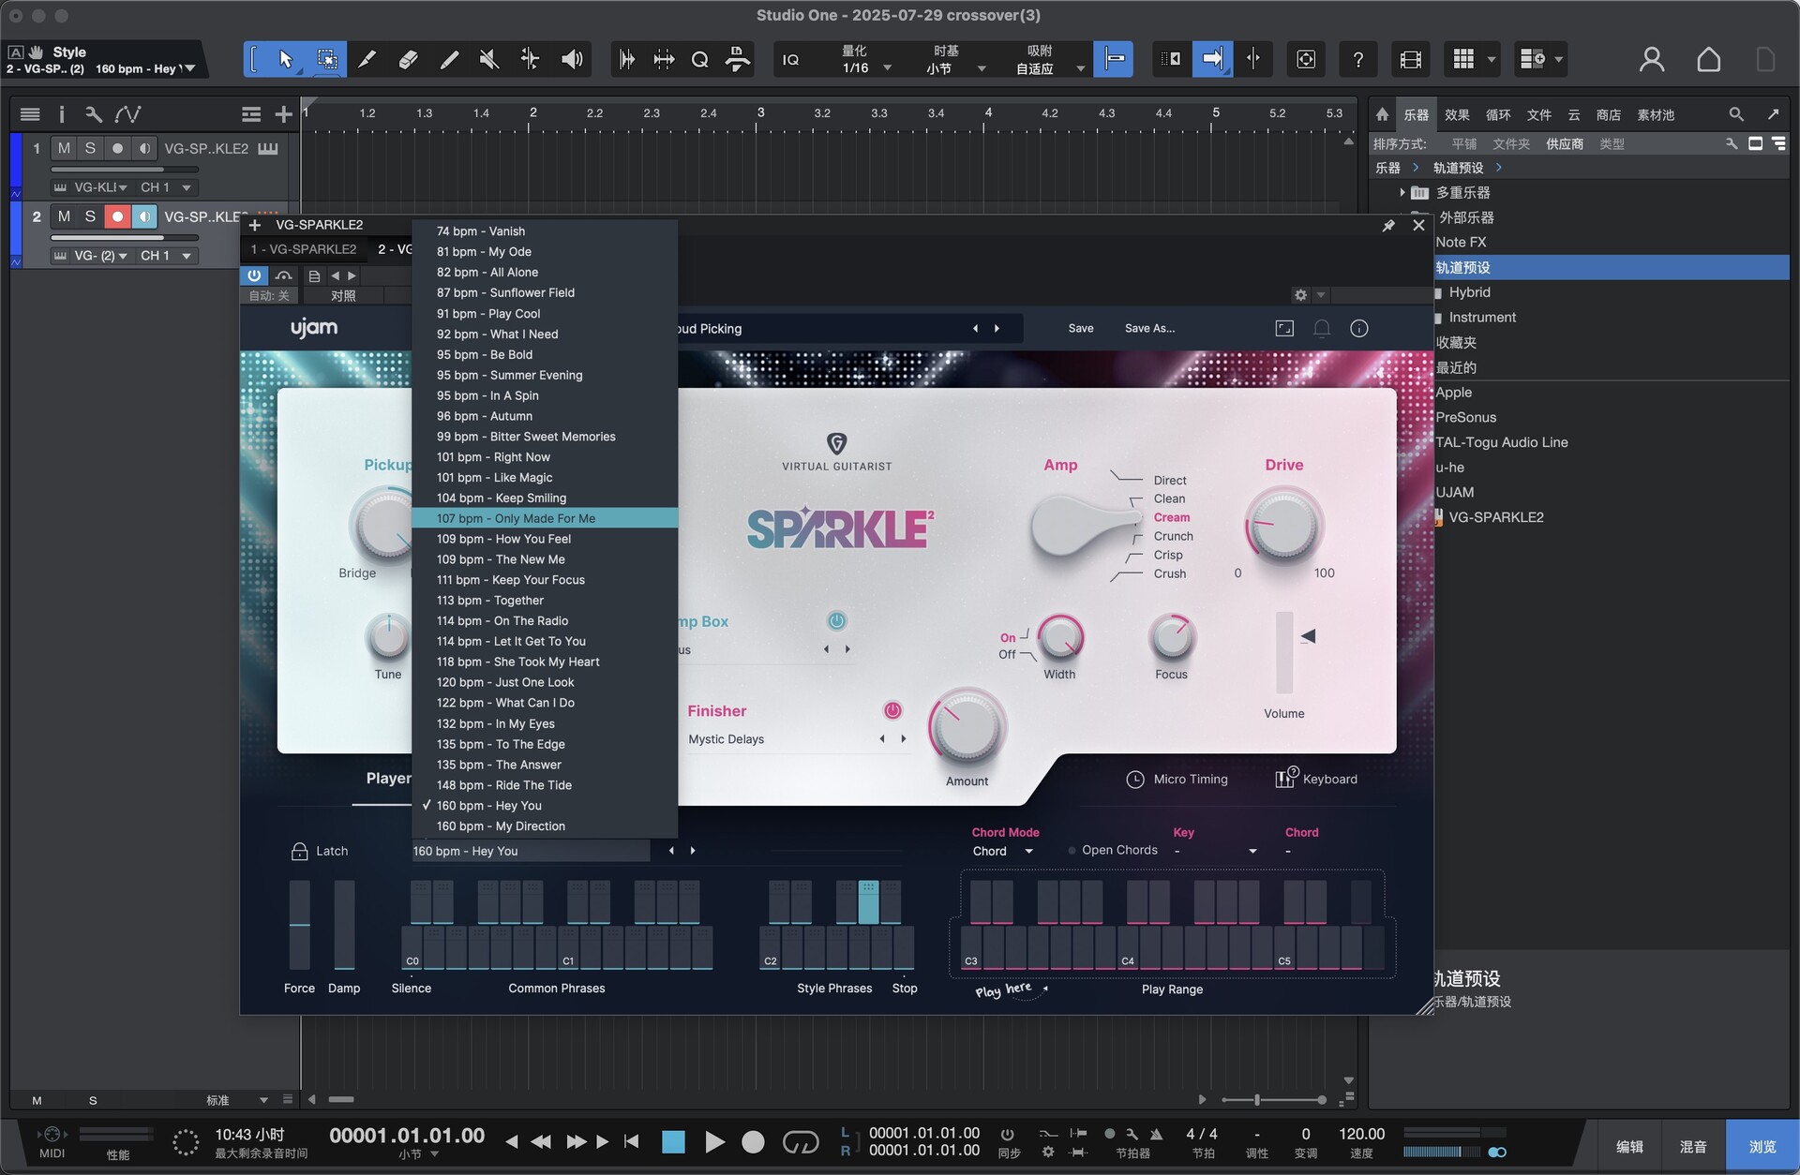Open ujam info icon
1800x1175 pixels.
[x=1359, y=328]
